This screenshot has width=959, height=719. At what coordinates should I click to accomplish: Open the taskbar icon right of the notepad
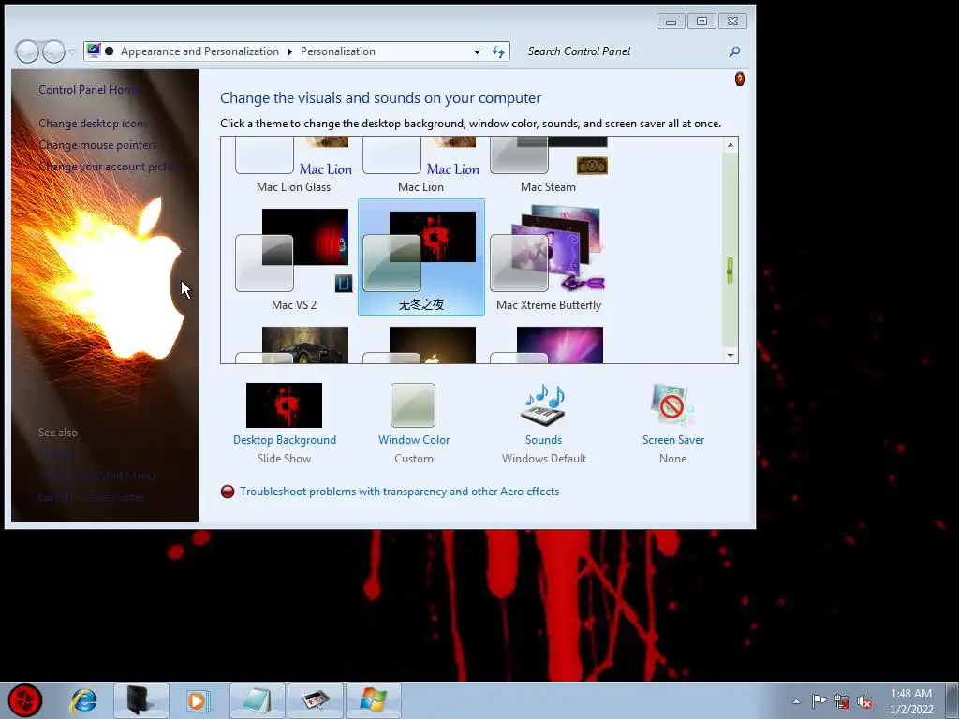[315, 700]
